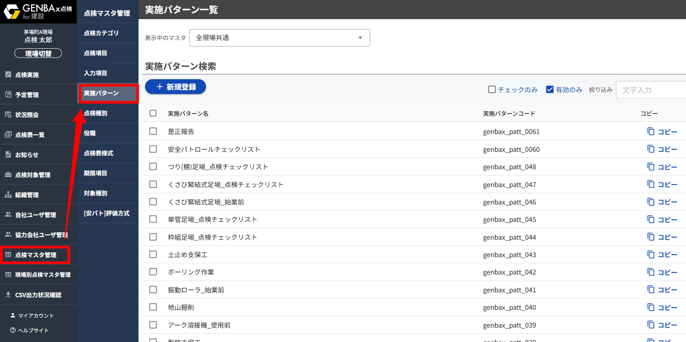Click the 絞り込み text input field
686x342 pixels.
pyautogui.click(x=651, y=90)
